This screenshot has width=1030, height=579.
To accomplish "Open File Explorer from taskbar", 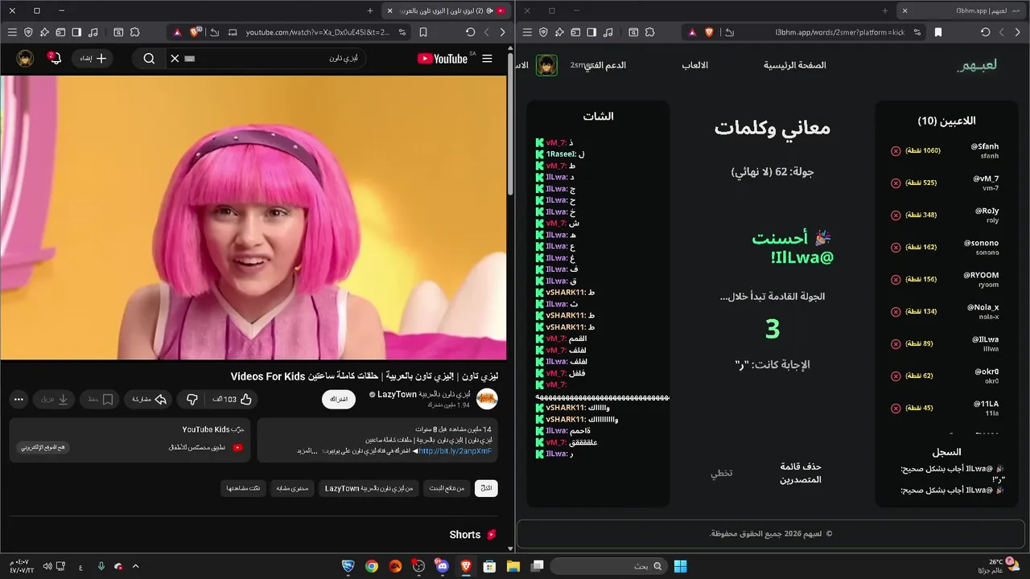I will pos(513,566).
